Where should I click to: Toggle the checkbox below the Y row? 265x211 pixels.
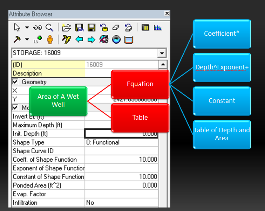pos(15,107)
